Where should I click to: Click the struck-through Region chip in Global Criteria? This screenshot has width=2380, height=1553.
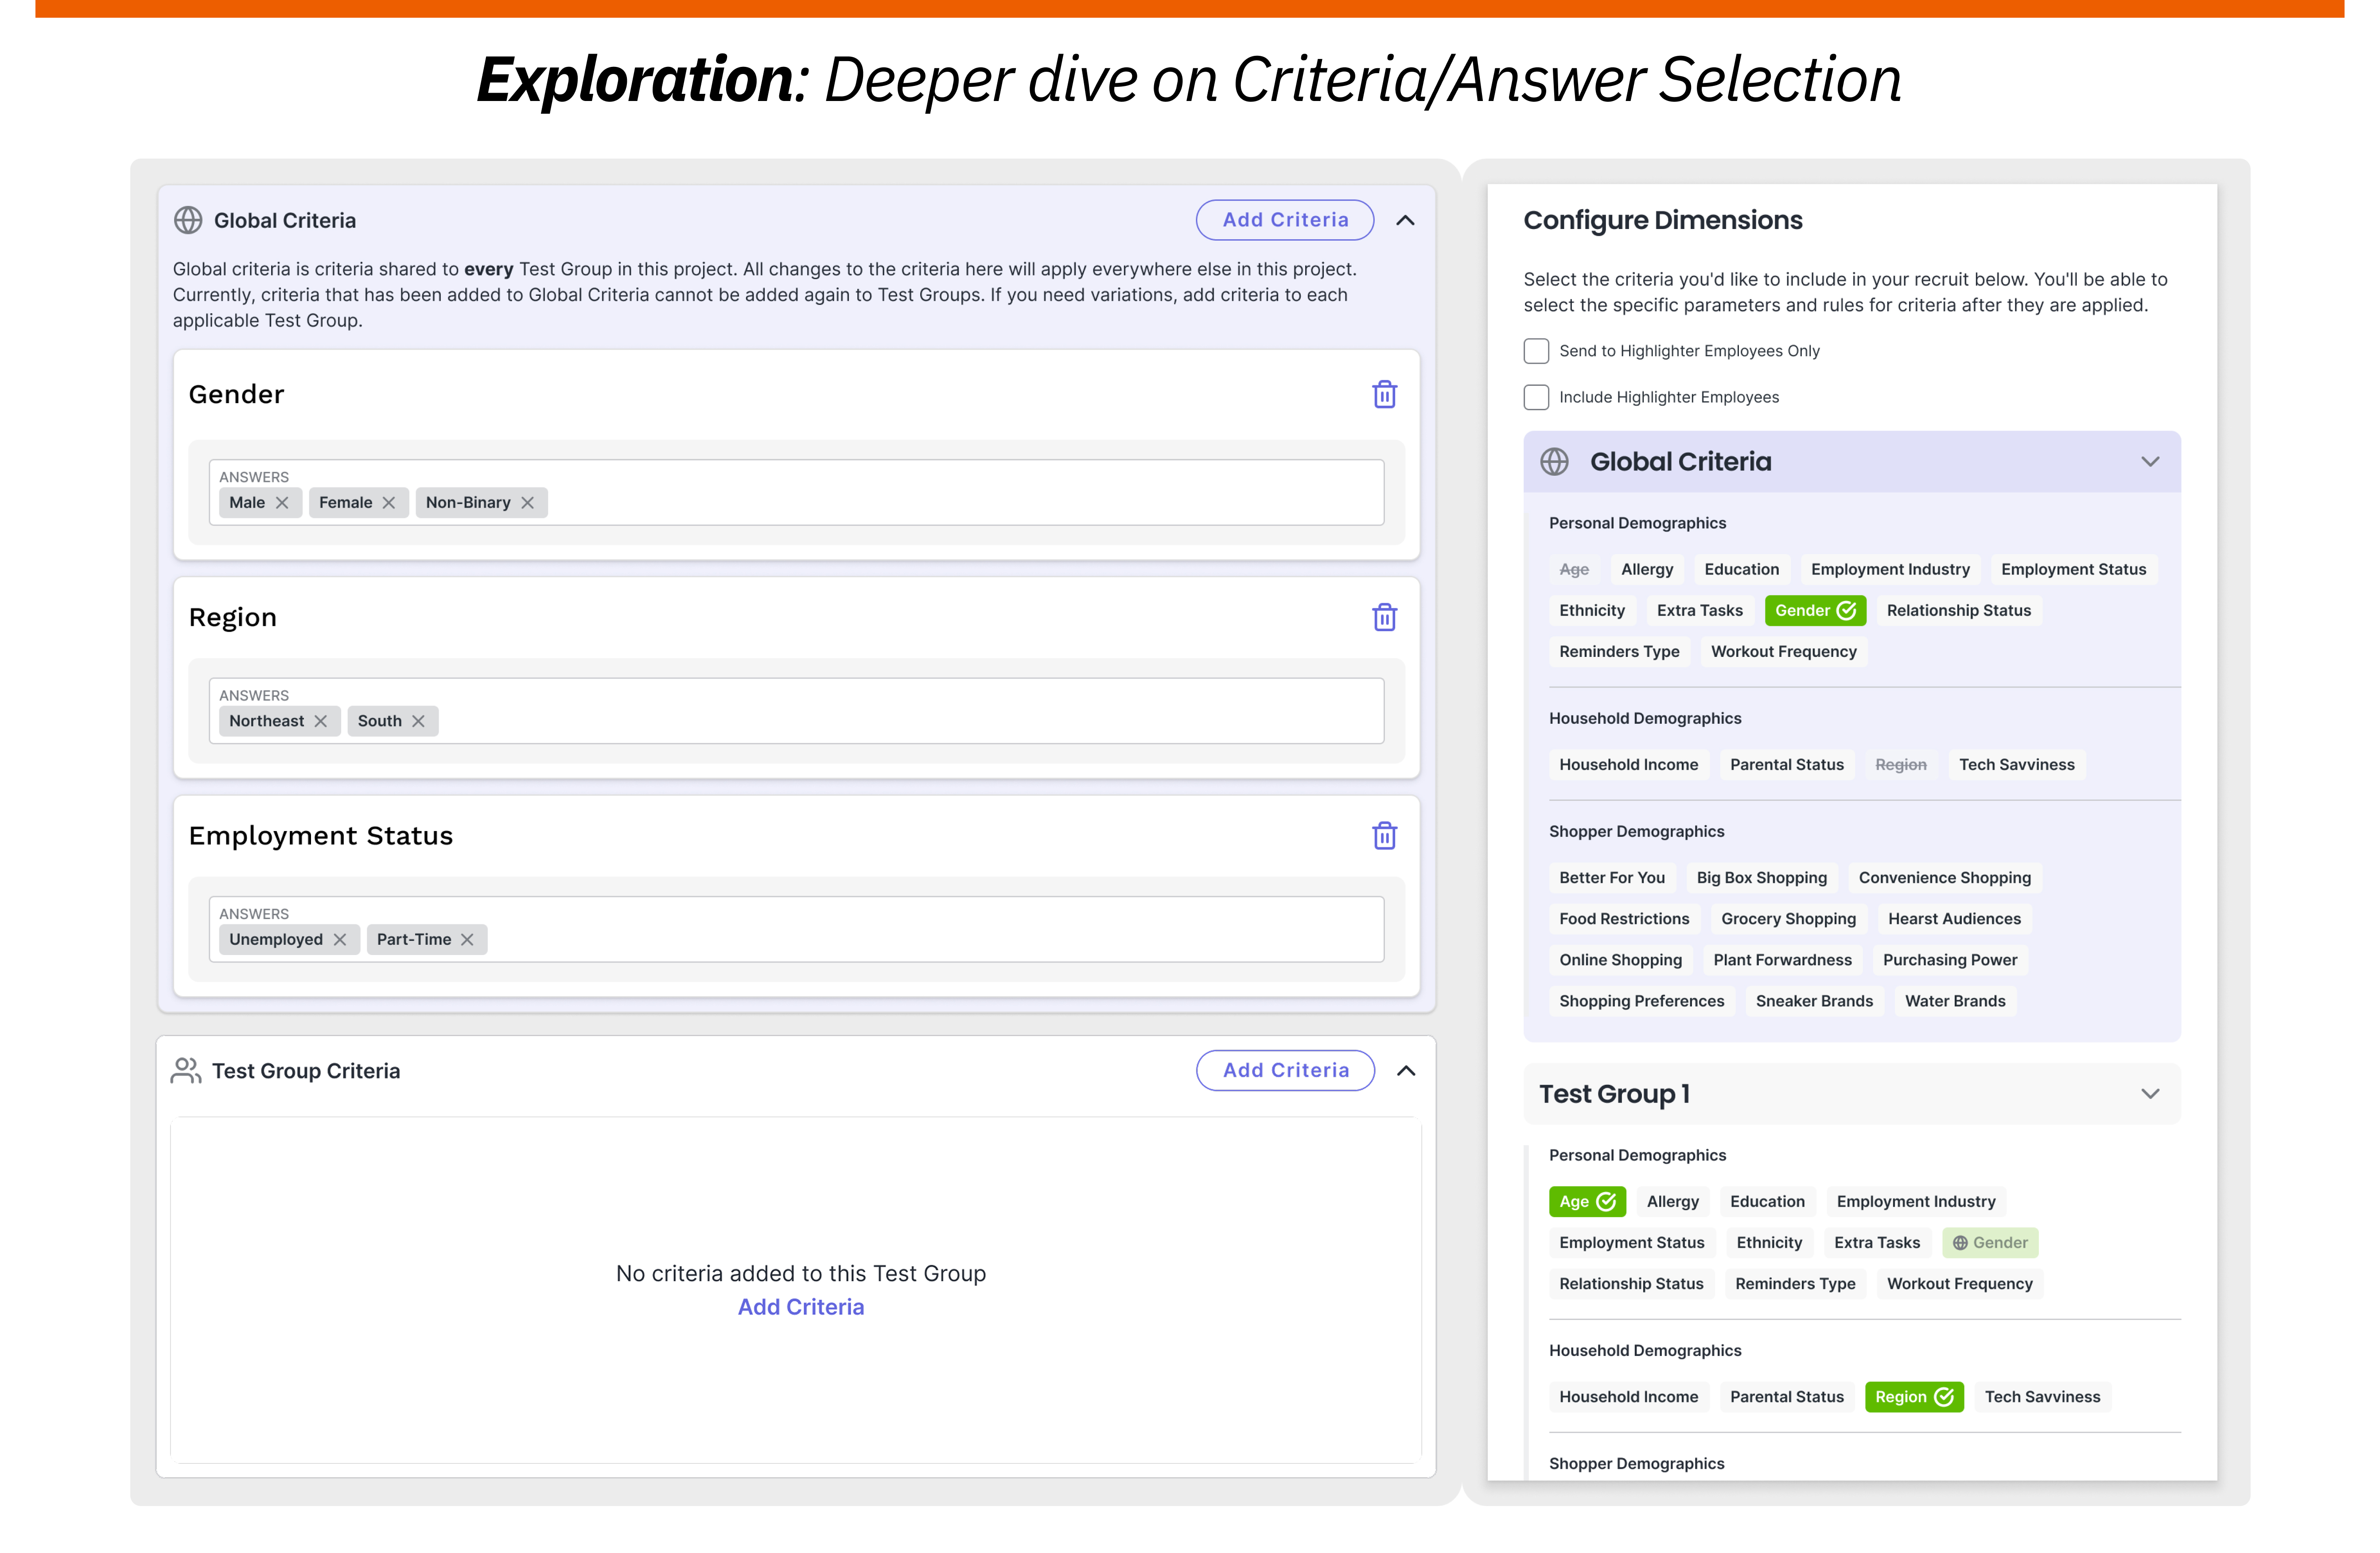1900,765
